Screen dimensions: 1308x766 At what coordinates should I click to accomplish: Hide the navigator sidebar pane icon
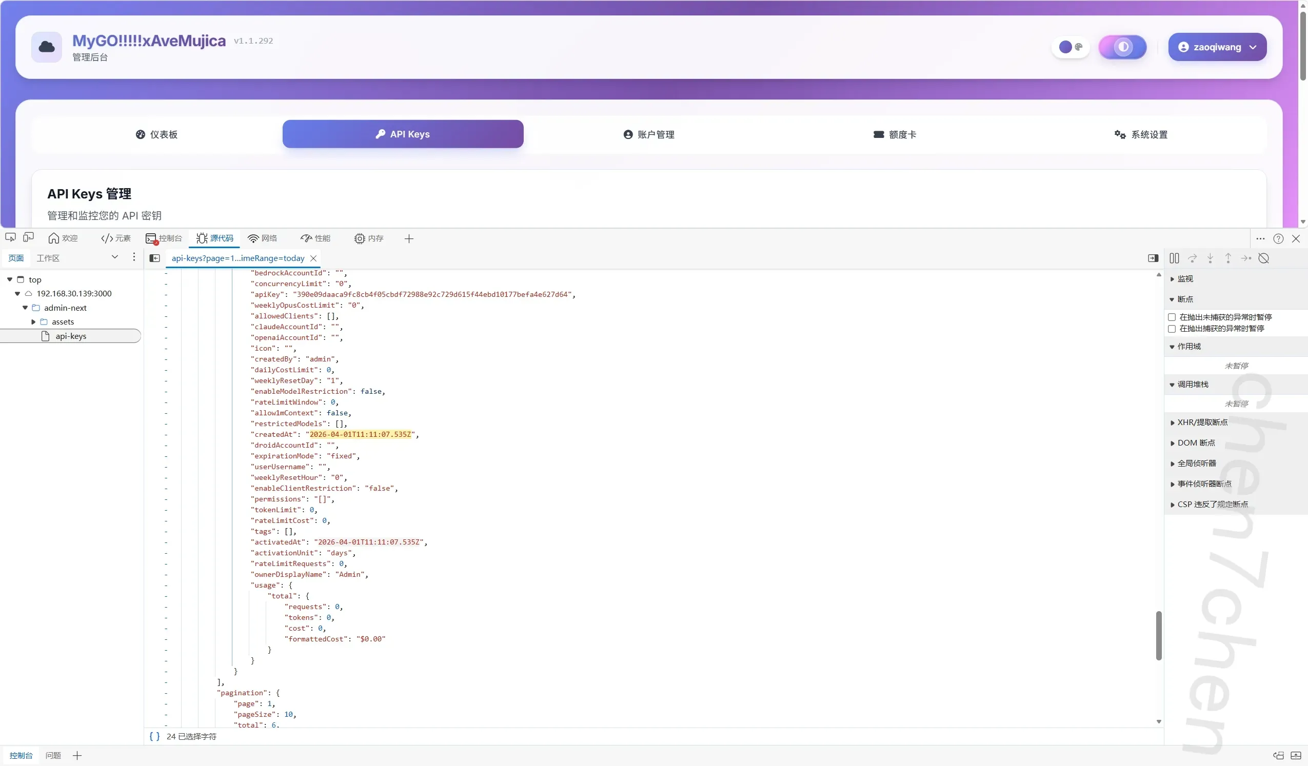coord(155,258)
